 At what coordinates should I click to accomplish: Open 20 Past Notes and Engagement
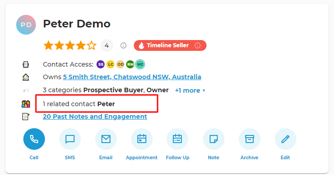[x=95, y=117]
